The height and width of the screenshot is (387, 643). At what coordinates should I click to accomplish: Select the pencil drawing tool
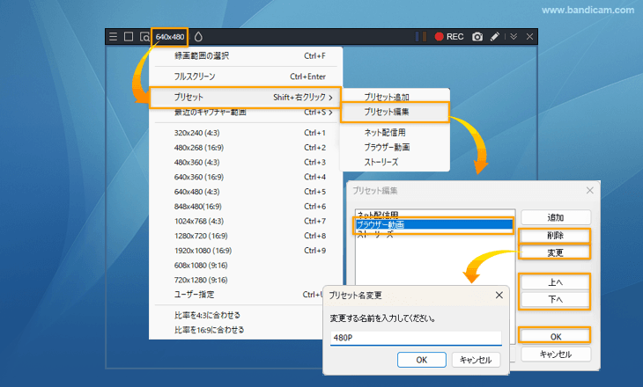click(495, 37)
